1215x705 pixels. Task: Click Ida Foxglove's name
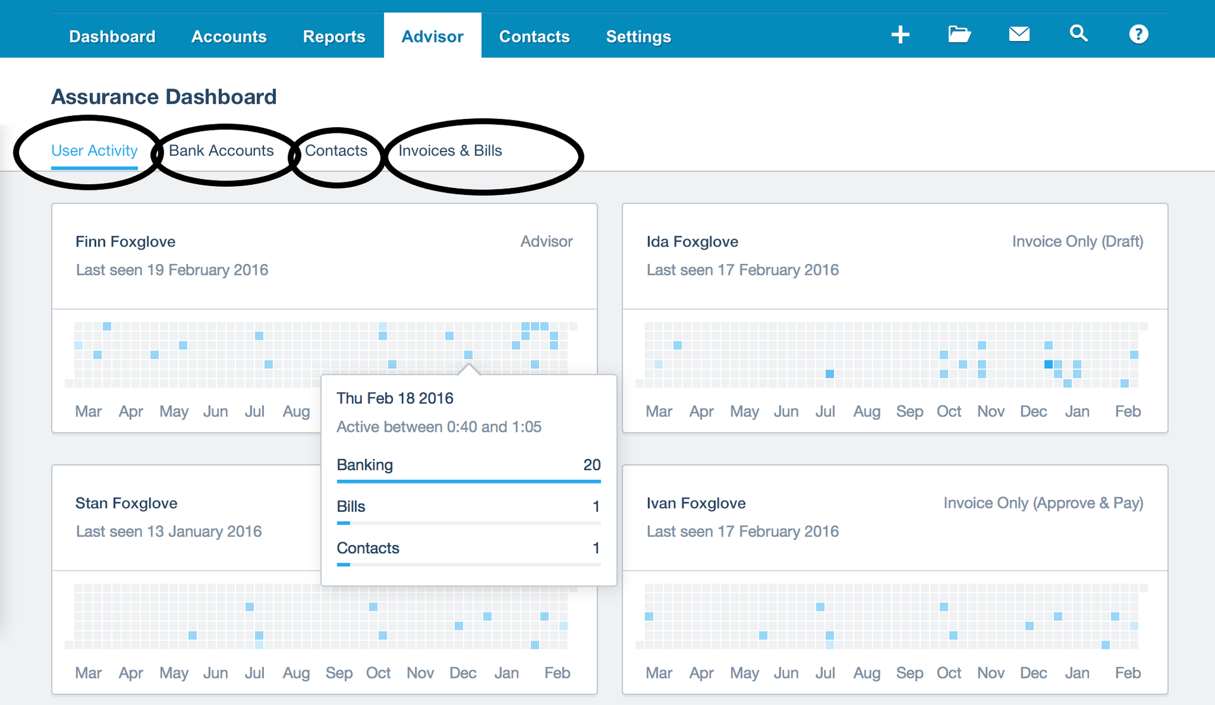coord(692,242)
